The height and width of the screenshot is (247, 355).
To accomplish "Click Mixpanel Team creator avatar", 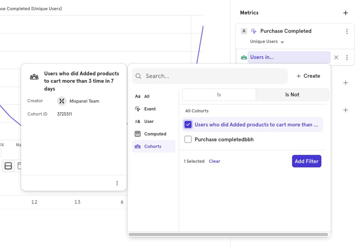I will click(x=62, y=101).
